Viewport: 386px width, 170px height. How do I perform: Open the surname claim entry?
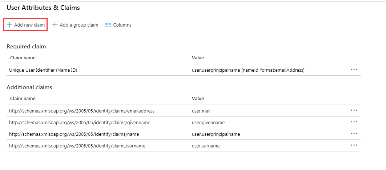tap(77, 146)
